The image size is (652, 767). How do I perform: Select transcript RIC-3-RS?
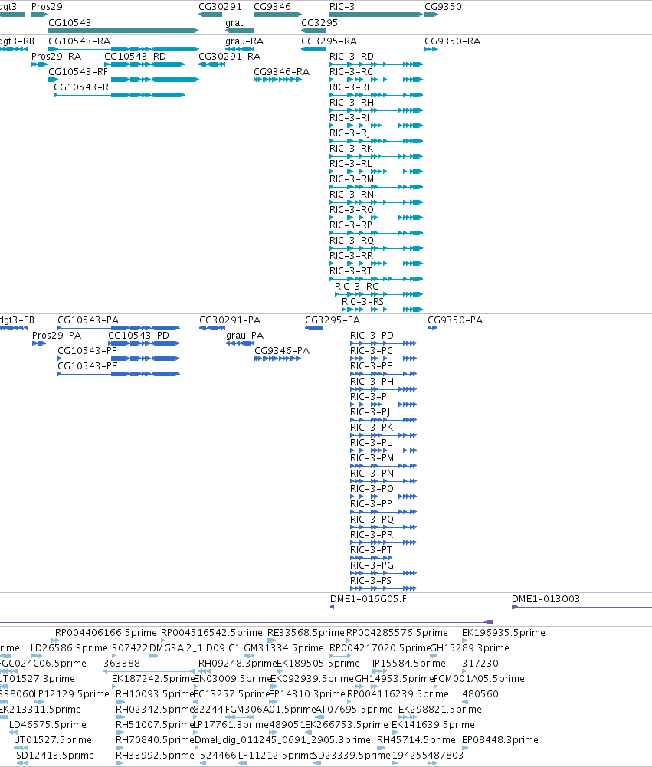click(x=362, y=302)
